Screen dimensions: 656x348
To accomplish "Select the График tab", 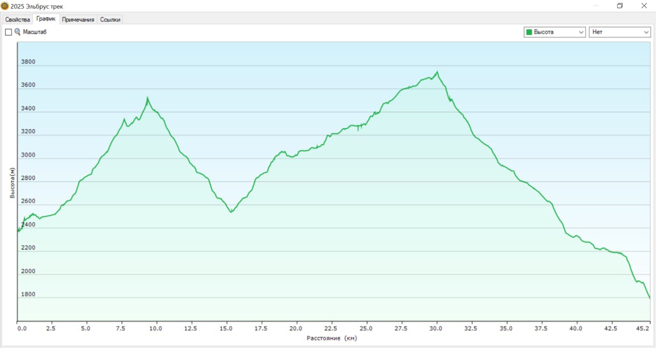I will point(46,19).
